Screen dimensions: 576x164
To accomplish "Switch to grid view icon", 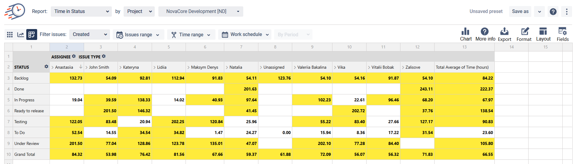I will pyautogui.click(x=10, y=34).
